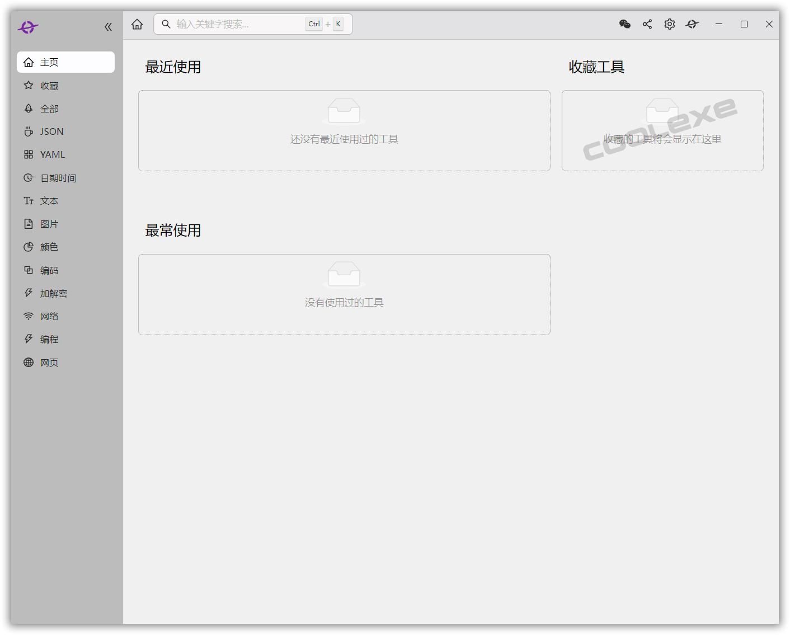Click the share icon in the toolbar

point(647,24)
